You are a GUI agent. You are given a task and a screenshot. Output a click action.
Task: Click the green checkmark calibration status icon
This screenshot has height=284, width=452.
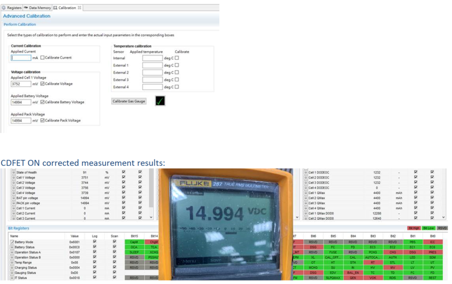(x=160, y=101)
